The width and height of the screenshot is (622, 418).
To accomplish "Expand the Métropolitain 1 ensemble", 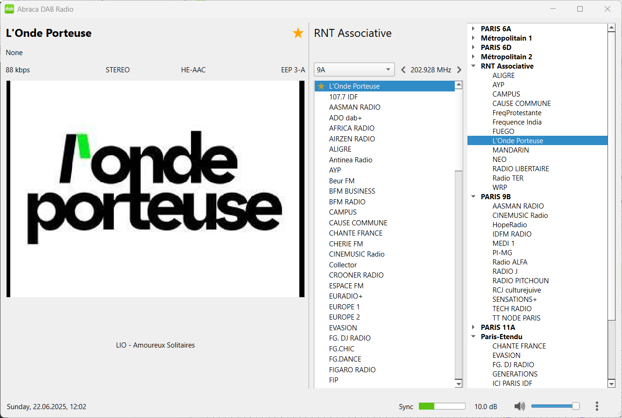I will [474, 38].
